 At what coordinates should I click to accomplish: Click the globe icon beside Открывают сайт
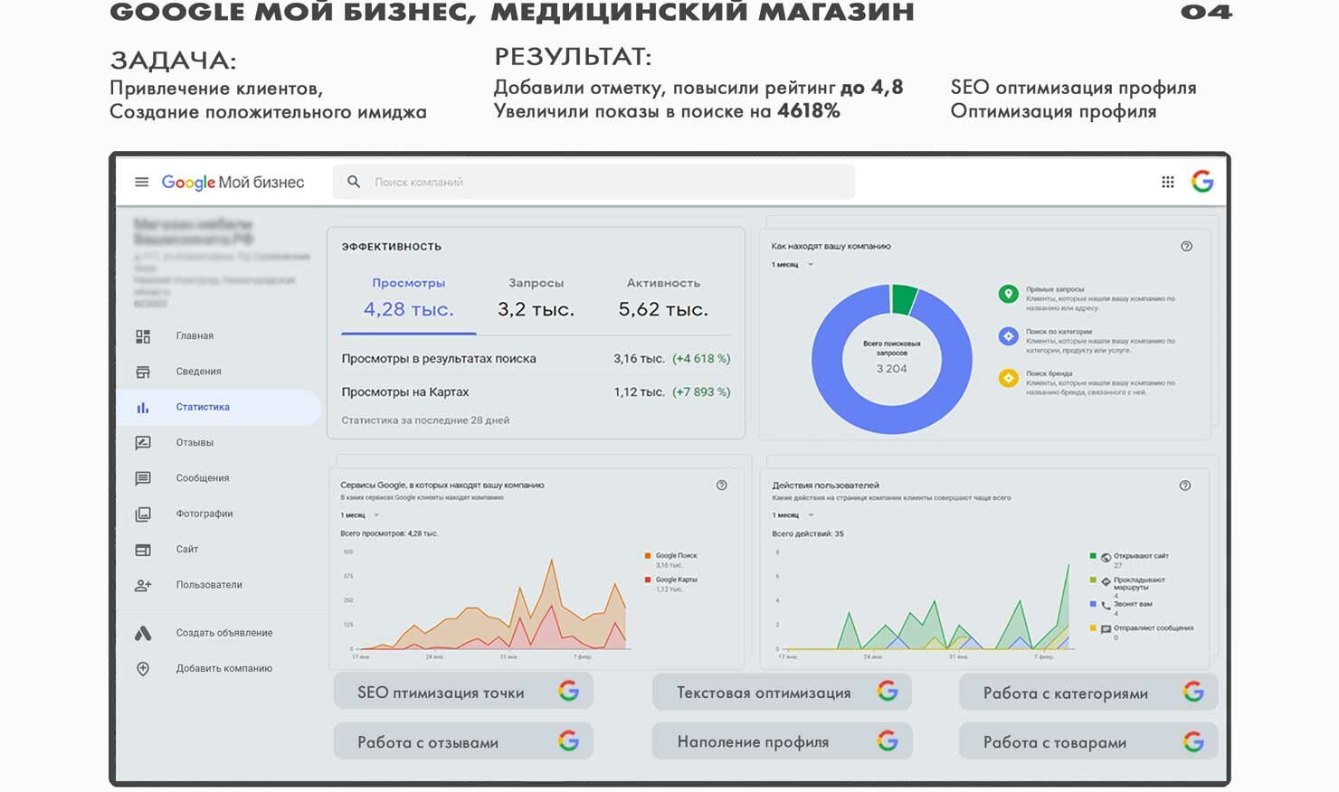click(x=1106, y=557)
